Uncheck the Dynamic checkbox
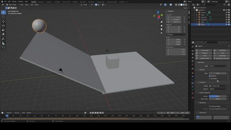 tap(210, 76)
